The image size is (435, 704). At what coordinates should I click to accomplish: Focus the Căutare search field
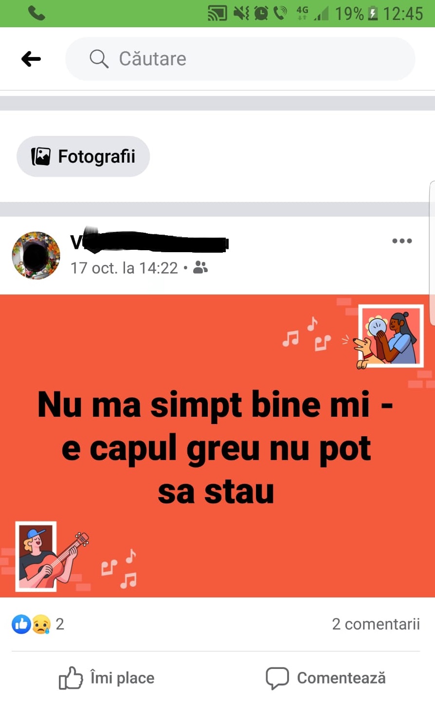[x=240, y=59]
